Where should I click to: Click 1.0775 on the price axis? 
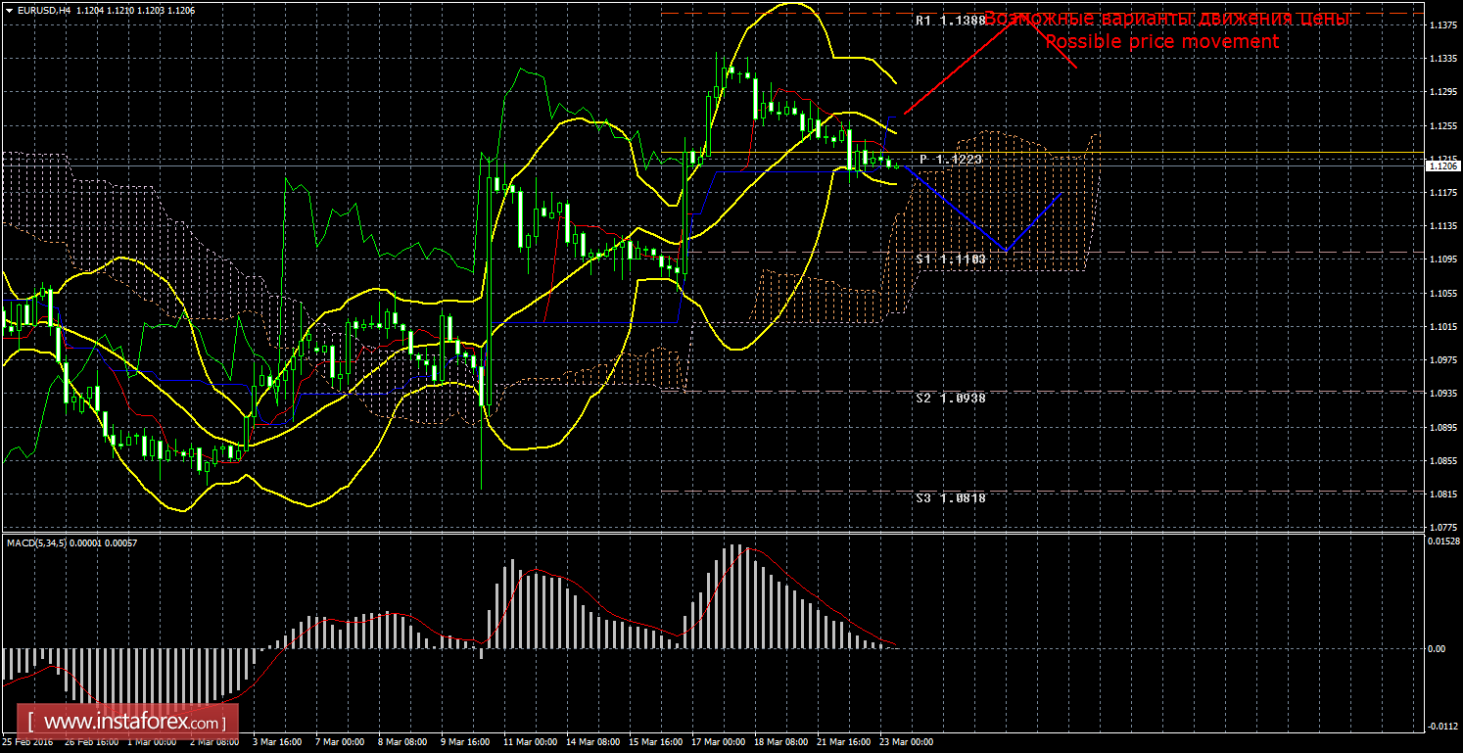point(1442,528)
